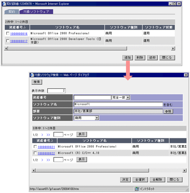
Task: Maximize the 契約詳細 Internet Explorer window
Action: pyautogui.click(x=174, y=4)
